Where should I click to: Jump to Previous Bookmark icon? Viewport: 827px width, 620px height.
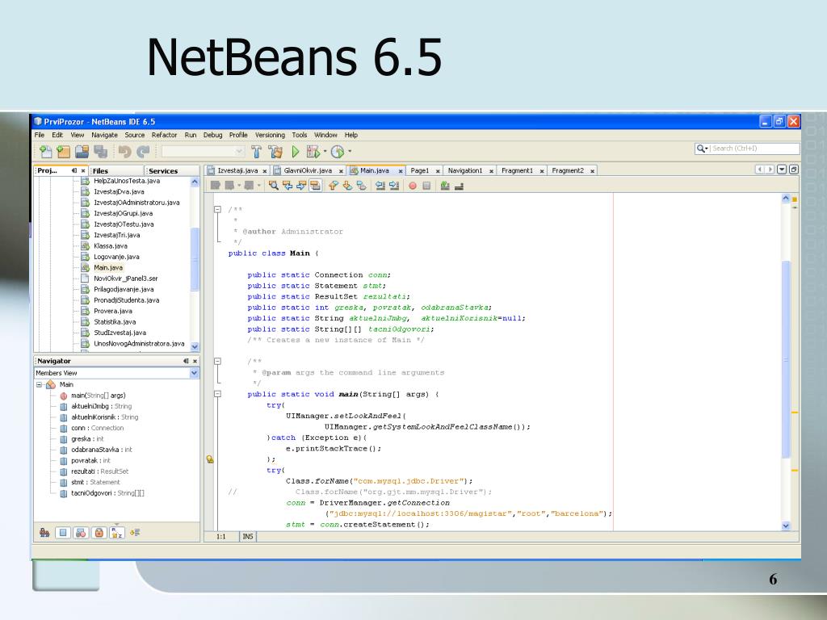[333, 186]
